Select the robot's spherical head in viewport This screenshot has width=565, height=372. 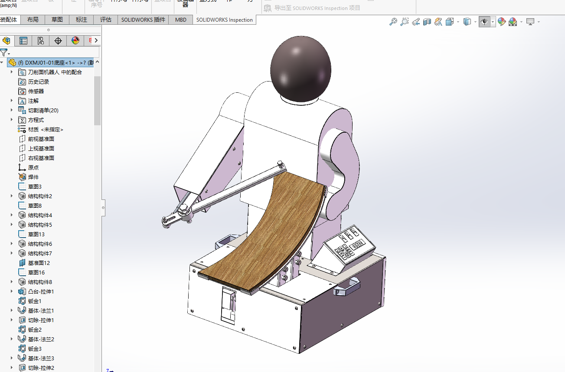[x=300, y=68]
